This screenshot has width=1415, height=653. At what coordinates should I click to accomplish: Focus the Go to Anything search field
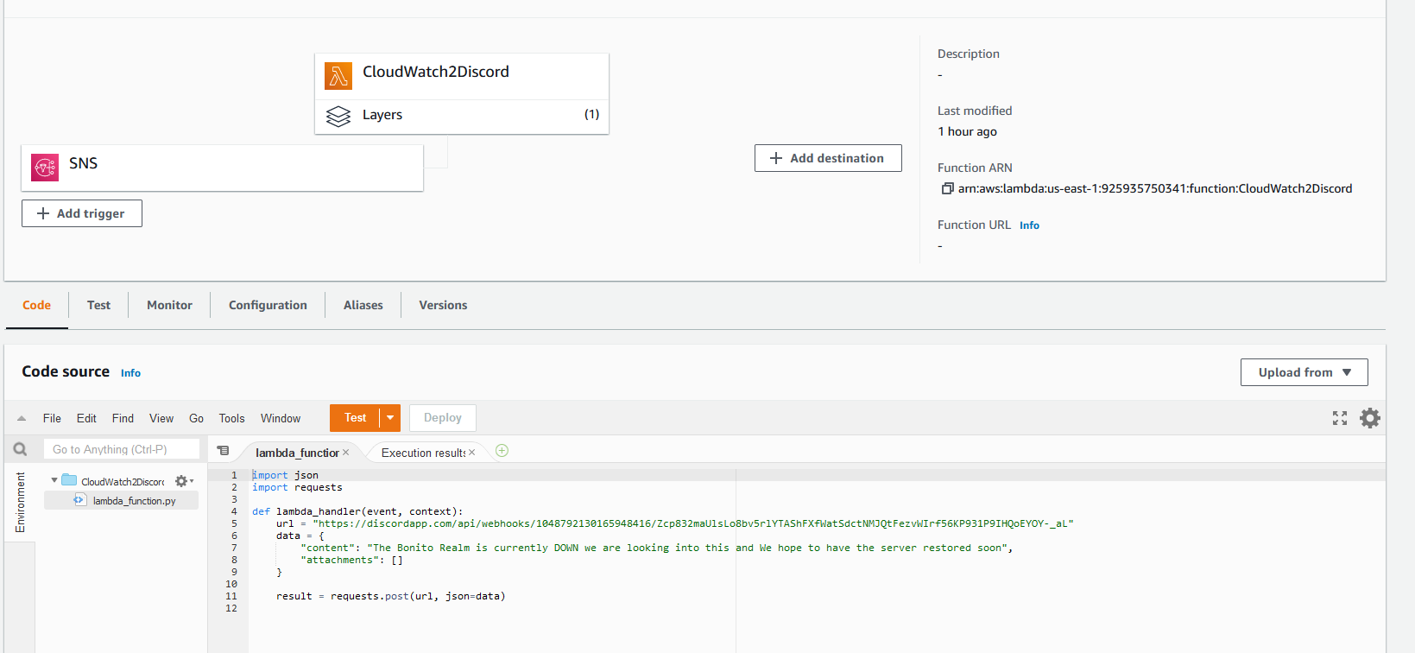point(121,449)
